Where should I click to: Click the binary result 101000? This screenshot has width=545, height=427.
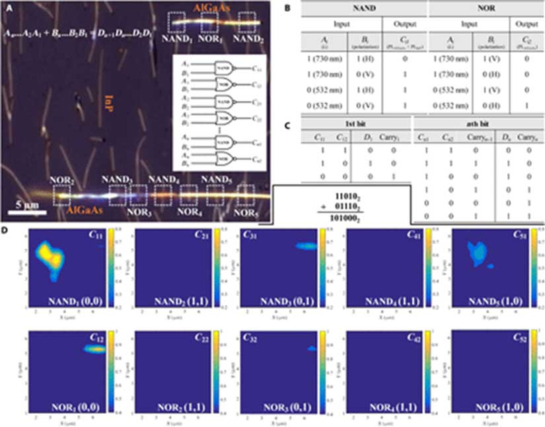[345, 219]
